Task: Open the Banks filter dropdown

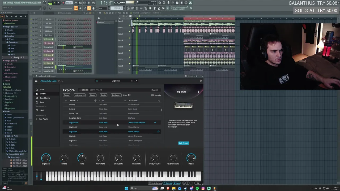Action: 103,95
